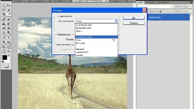Viewport: 194px width, 109px height.
Task: Select the Eraser tool
Action: click(4, 28)
